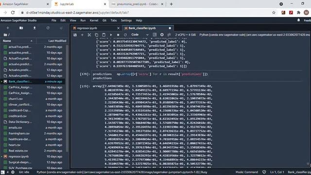Open the Settings menu
Viewport: 311px width, 175px height.
(126, 20)
